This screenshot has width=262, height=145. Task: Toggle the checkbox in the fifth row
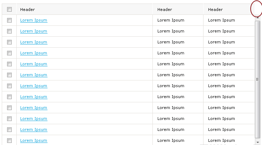click(x=9, y=64)
